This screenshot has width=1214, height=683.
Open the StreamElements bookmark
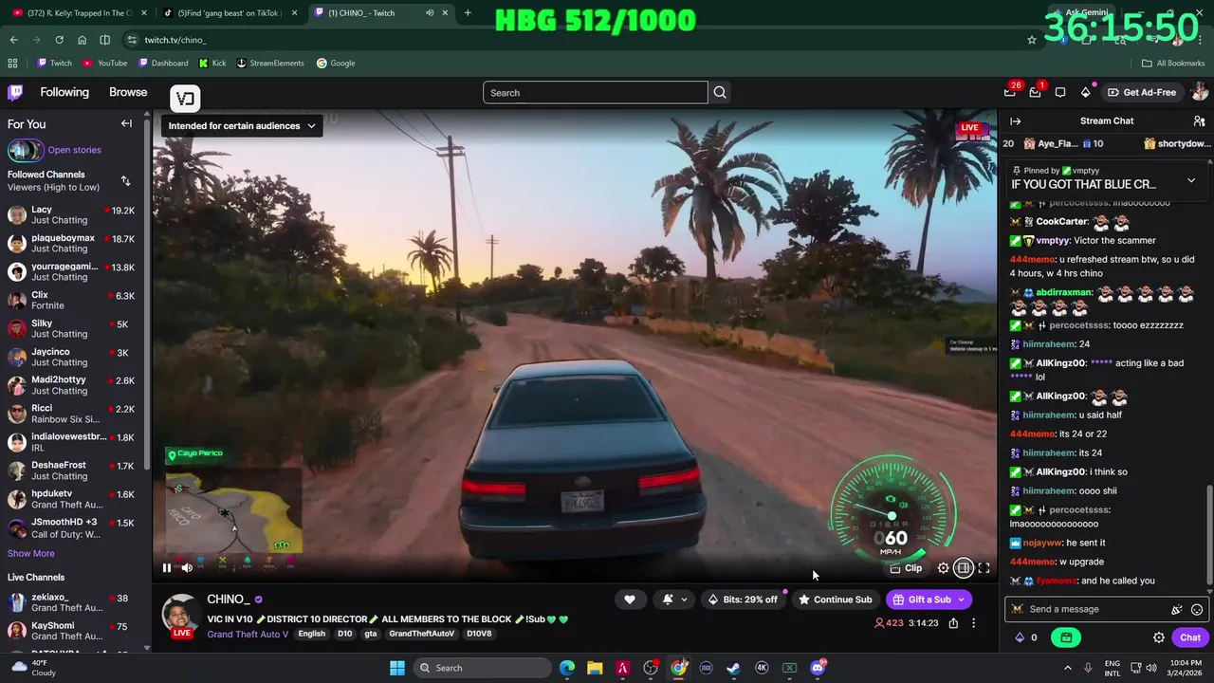(x=270, y=64)
